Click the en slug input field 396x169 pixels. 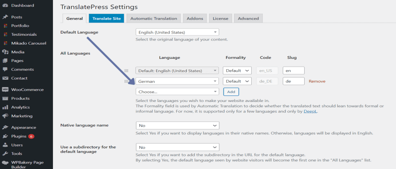[x=294, y=71]
